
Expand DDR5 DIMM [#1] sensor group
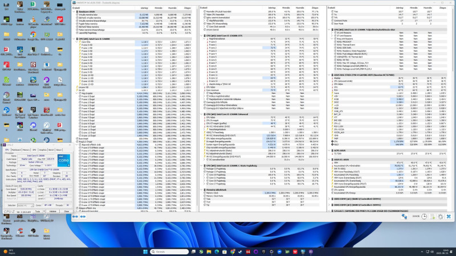[329, 199]
